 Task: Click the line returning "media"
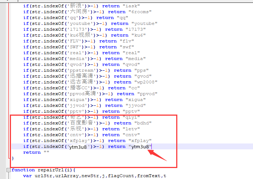click(84, 59)
